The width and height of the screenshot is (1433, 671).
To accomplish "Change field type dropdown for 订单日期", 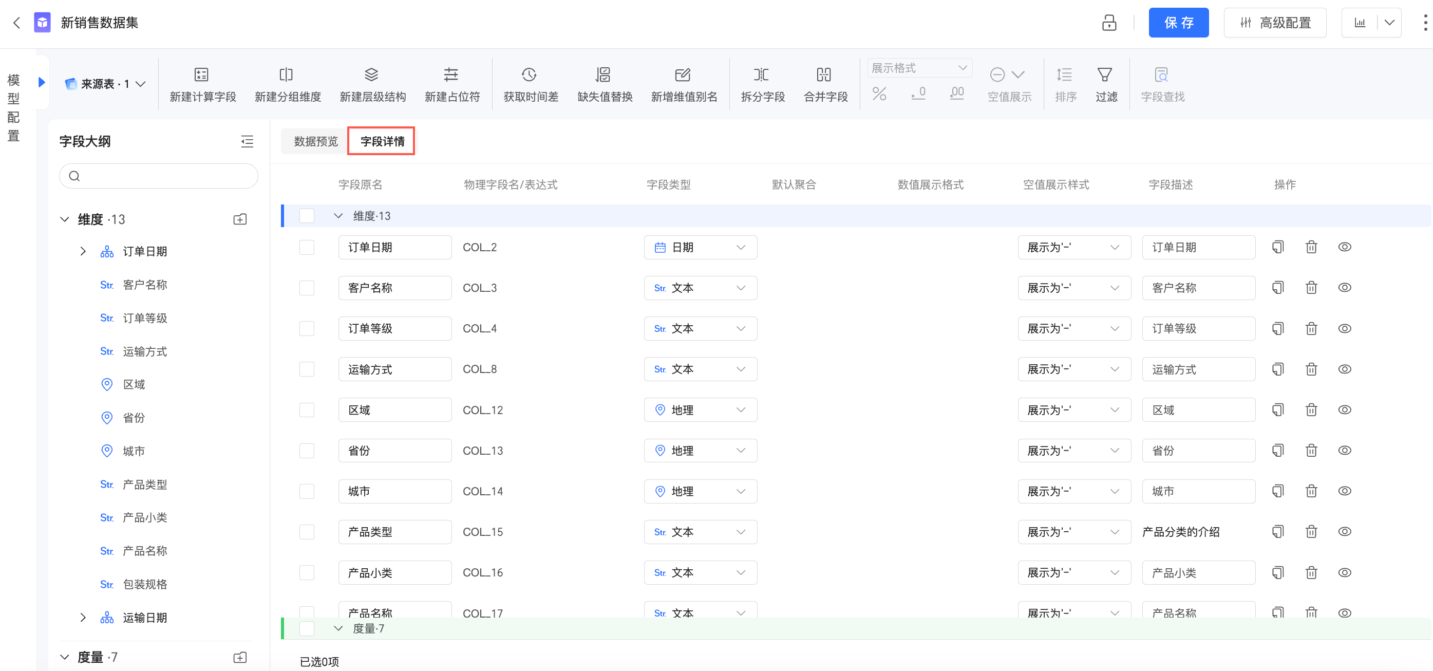I will click(x=700, y=247).
